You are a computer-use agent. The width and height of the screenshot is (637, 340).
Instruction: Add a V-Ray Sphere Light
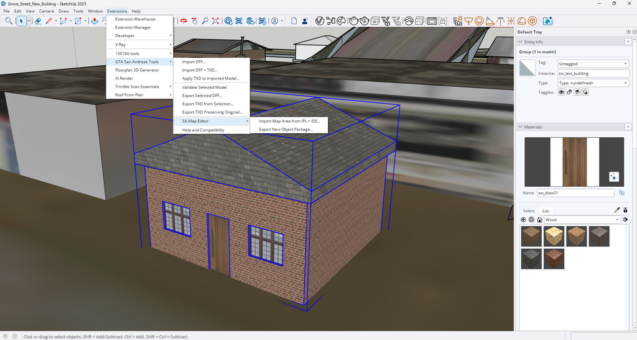click(x=480, y=20)
